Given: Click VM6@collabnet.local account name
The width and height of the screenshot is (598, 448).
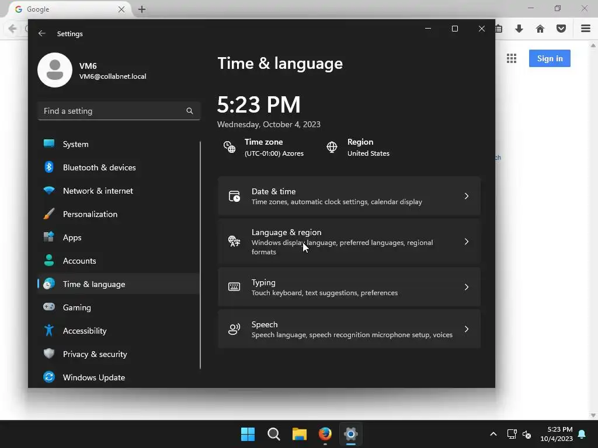Looking at the screenshot, I should (x=113, y=76).
